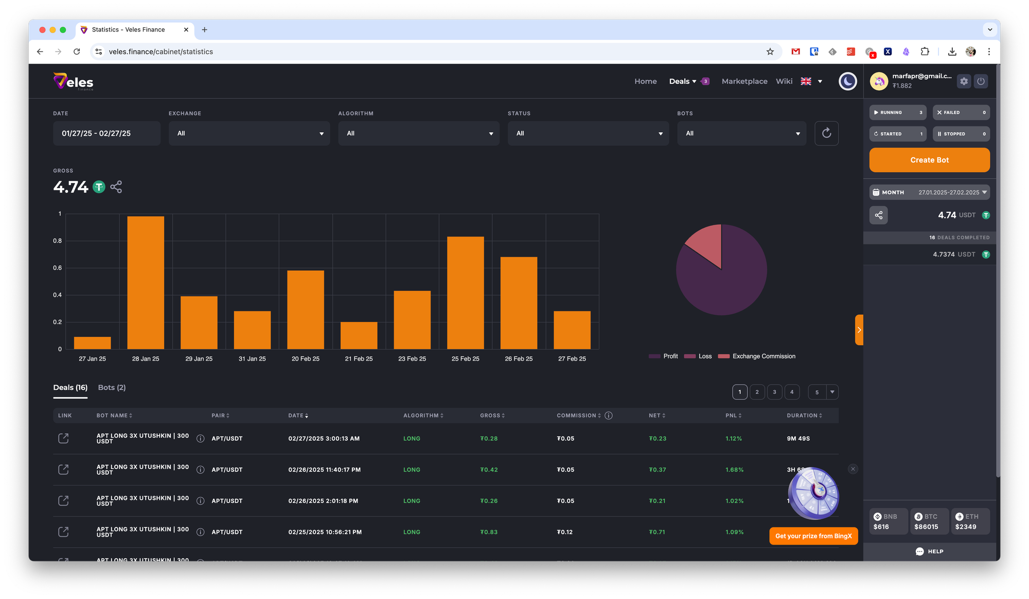Go to page 2 of deals
1029x599 pixels.
(x=757, y=392)
